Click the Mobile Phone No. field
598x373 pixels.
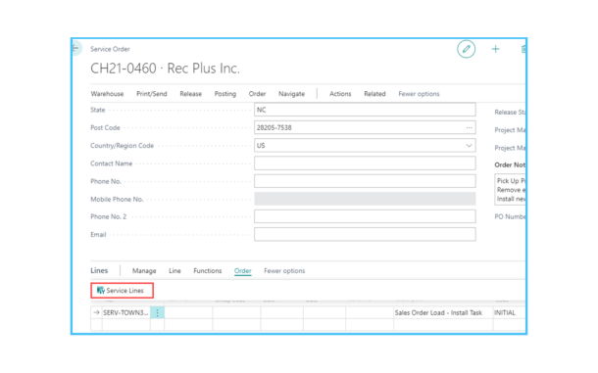(365, 199)
